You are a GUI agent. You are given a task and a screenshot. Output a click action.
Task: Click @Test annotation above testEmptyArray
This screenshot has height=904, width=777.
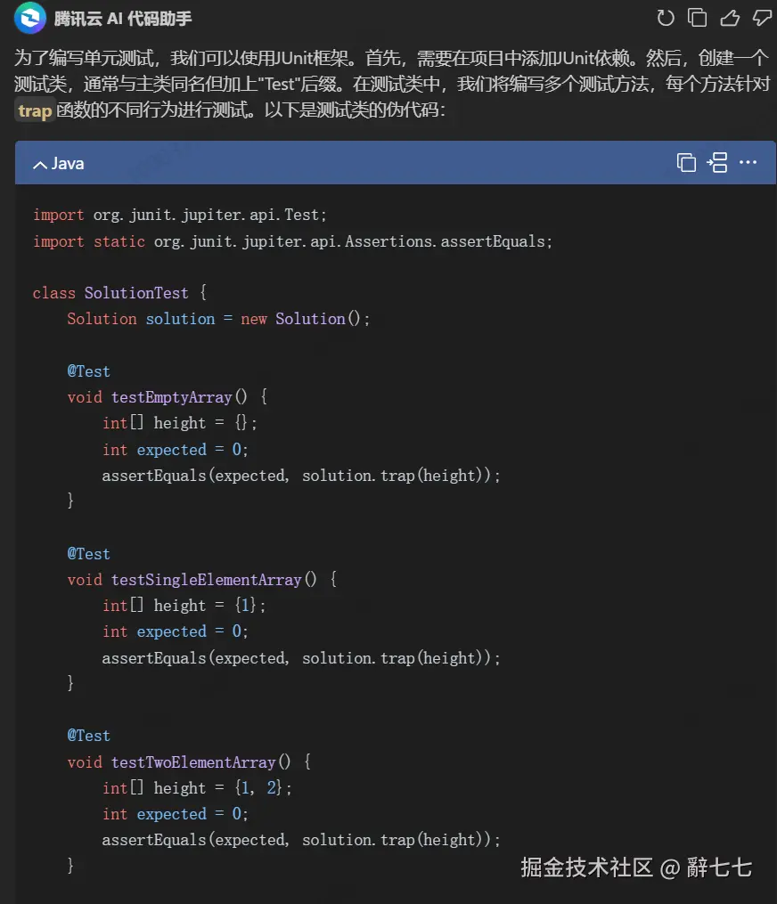point(88,371)
